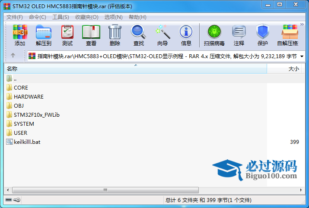The width and height of the screenshot is (309, 208).
Task: Click the Protect (保护) shield icon
Action: [263, 31]
